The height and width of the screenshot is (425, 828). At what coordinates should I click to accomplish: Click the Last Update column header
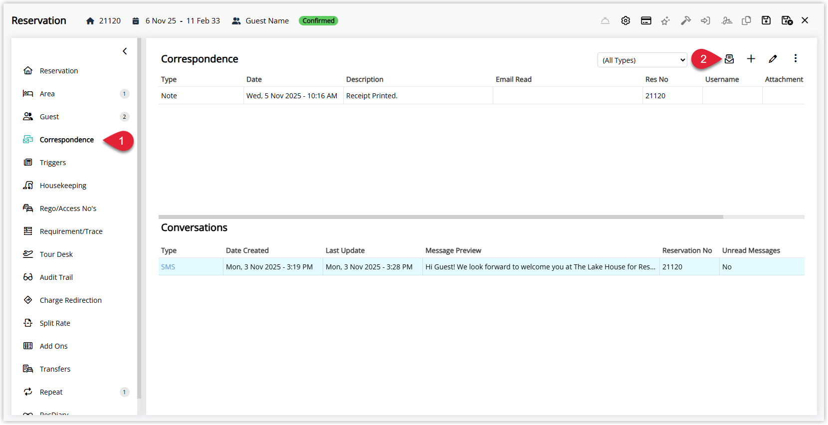pos(345,250)
